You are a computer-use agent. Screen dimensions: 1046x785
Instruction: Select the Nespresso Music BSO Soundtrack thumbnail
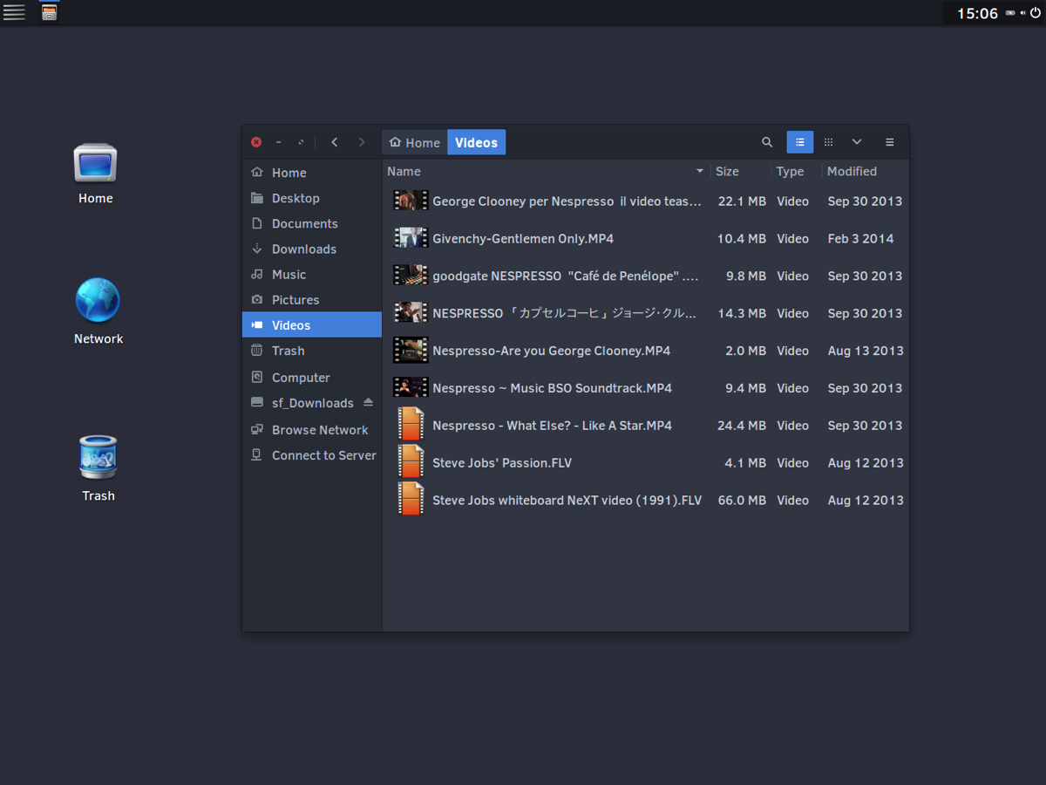[411, 388]
